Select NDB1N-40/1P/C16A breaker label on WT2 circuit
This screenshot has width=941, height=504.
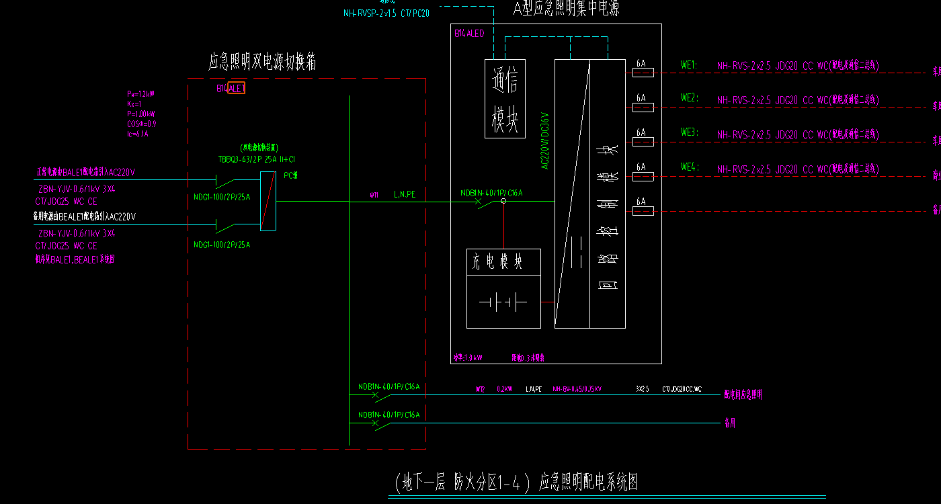click(388, 386)
